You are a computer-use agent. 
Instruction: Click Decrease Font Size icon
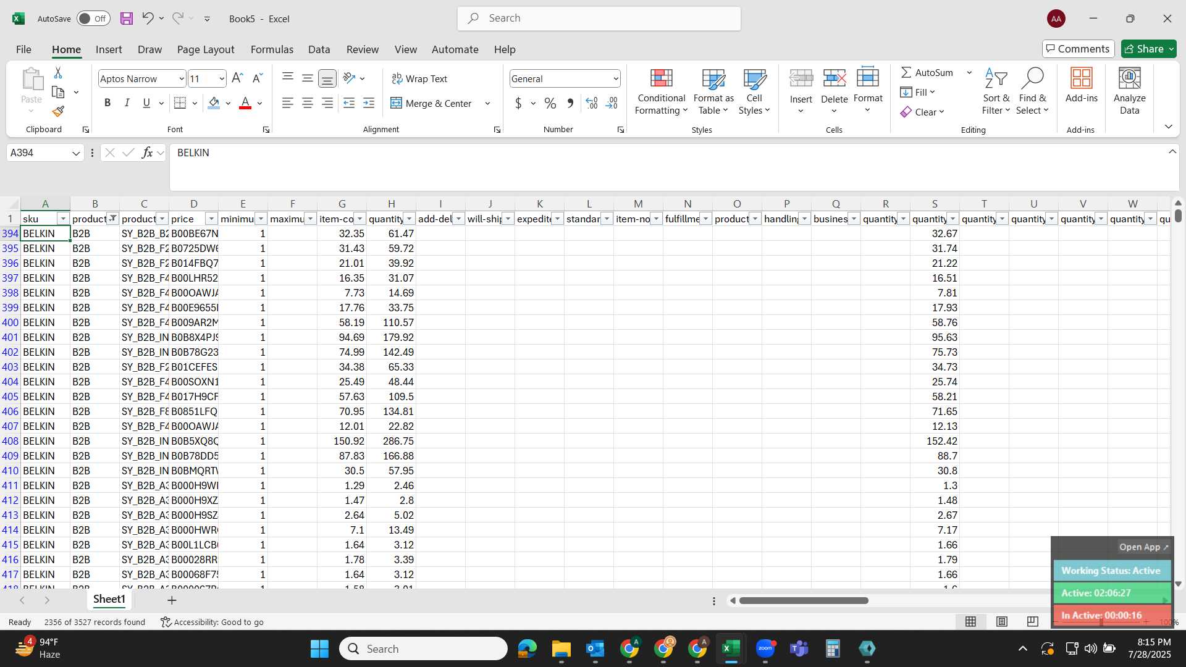tap(258, 78)
